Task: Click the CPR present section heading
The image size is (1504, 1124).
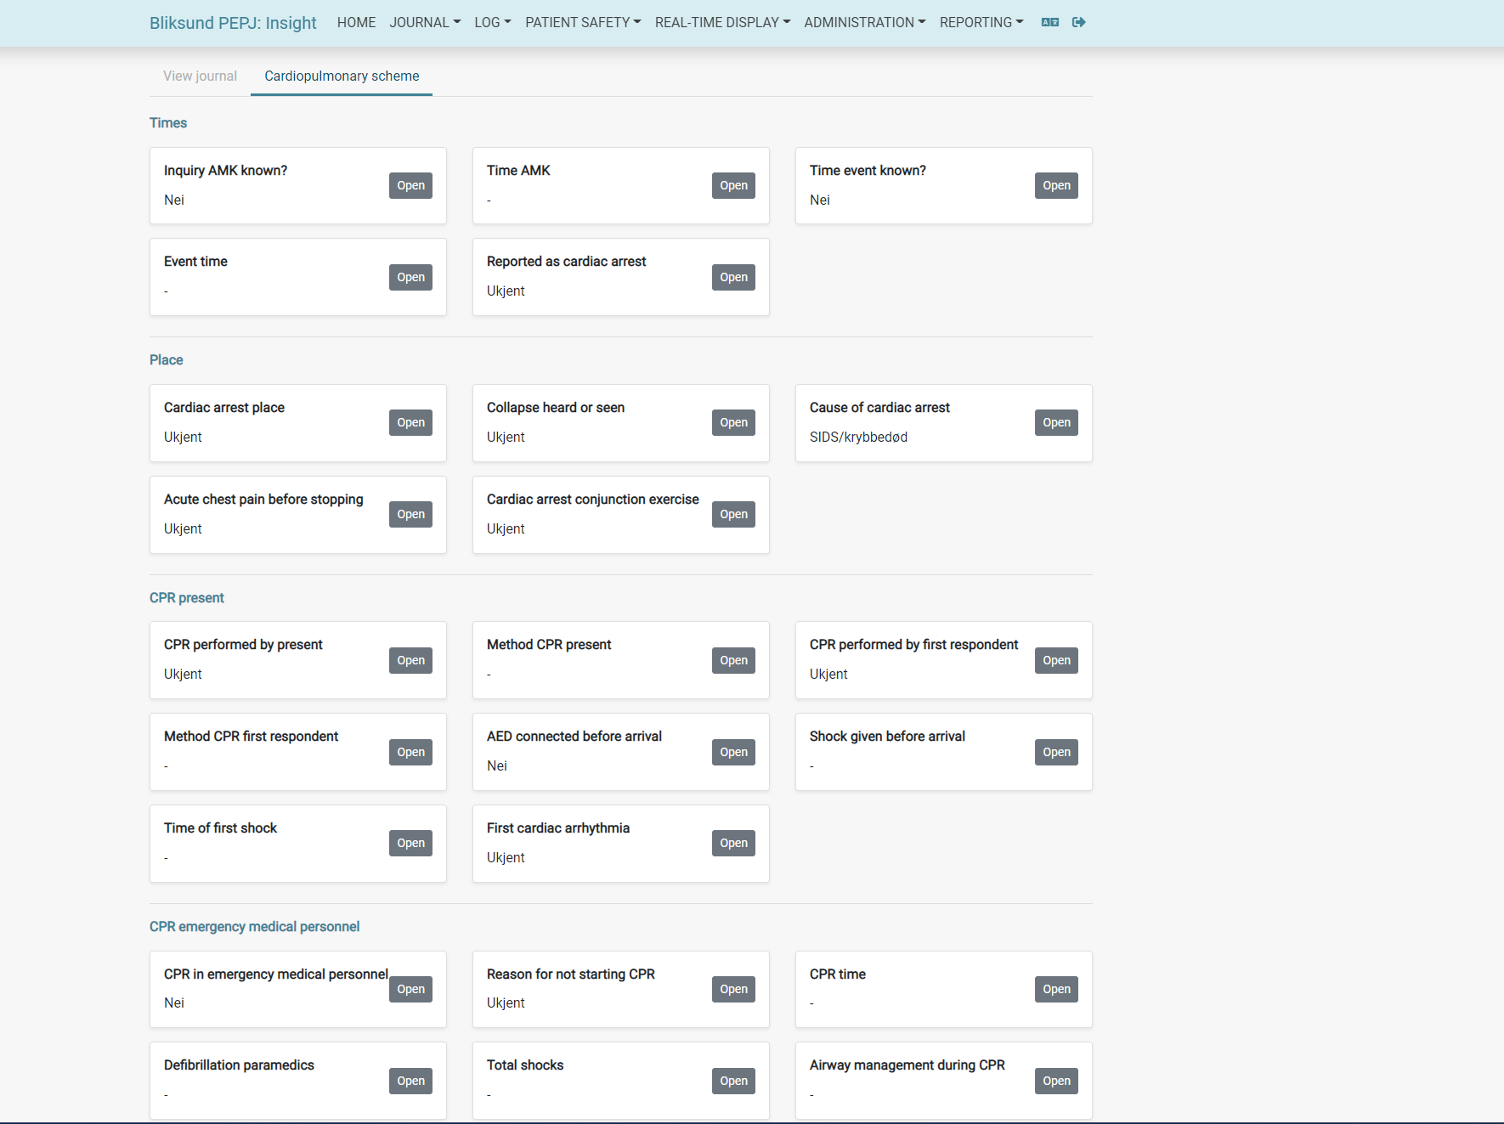Action: 187,597
